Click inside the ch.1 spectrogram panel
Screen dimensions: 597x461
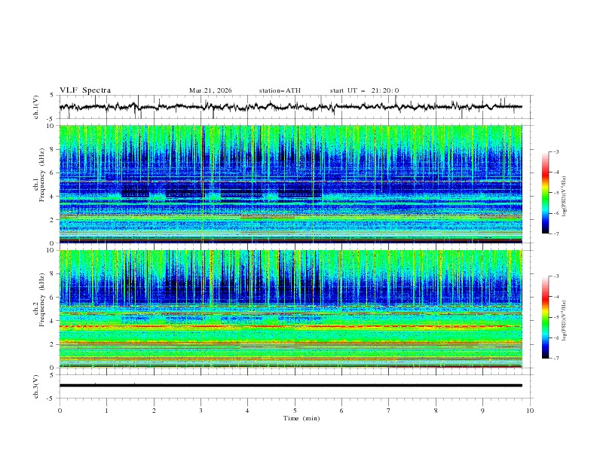tap(290, 184)
